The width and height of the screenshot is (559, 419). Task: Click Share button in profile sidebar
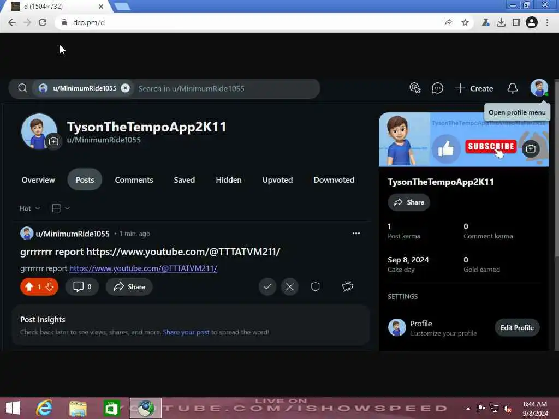coord(408,202)
